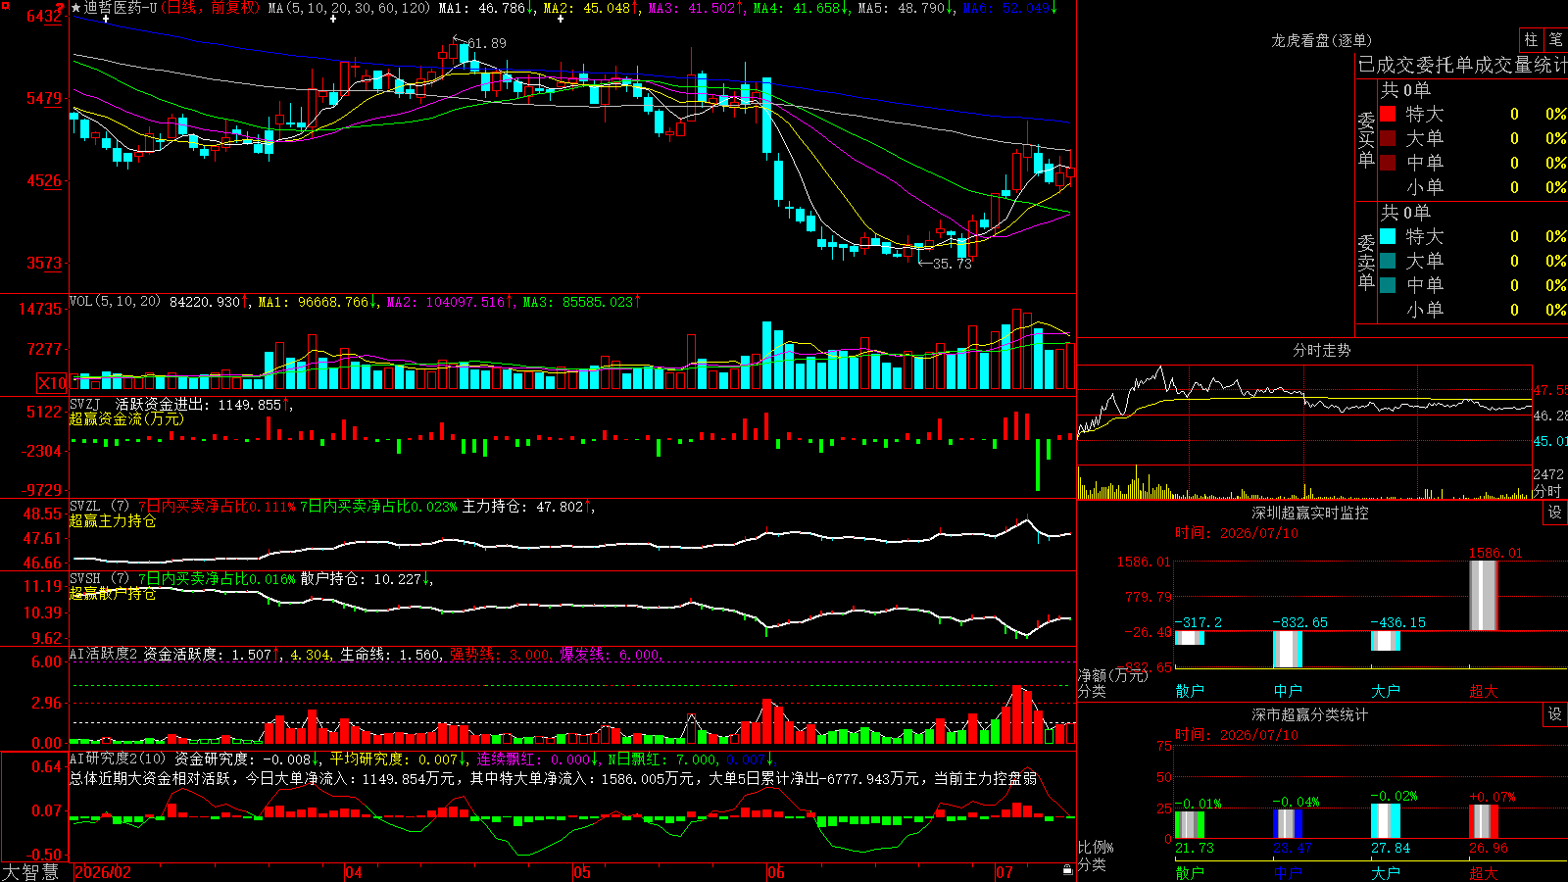Click the 26.96 超大 ratio value

click(1489, 848)
